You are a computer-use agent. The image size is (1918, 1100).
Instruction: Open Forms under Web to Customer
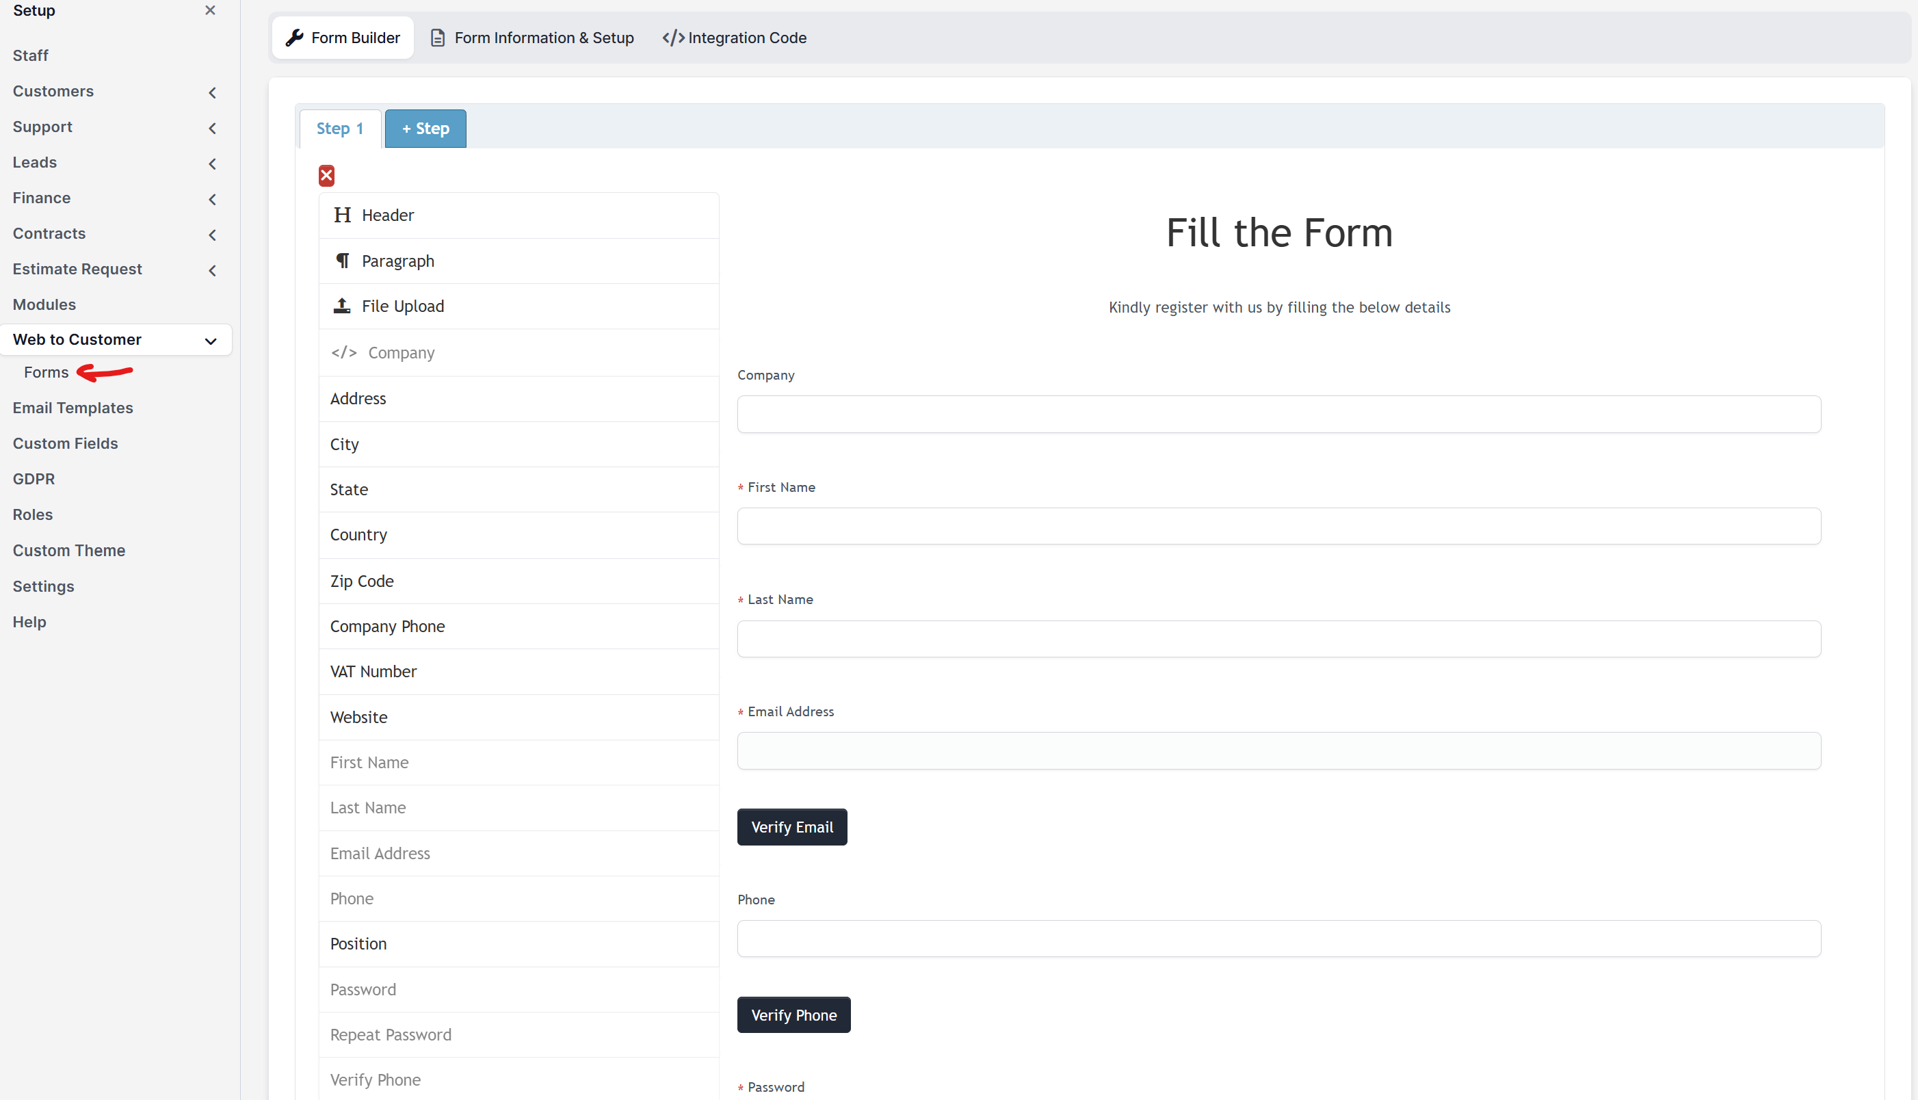[x=45, y=371]
